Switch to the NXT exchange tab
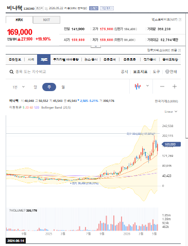Screen dimensions: 188x246 [46, 20]
